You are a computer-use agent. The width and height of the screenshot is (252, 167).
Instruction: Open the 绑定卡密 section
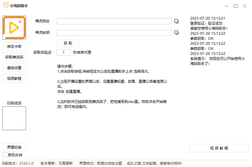[x=14, y=47]
